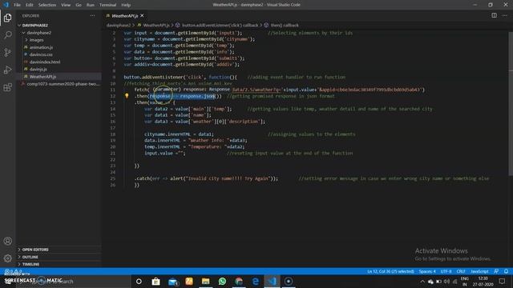Image resolution: width=513 pixels, height=288 pixels.
Task: Open File Explorer from the taskbar
Action: [205, 281]
